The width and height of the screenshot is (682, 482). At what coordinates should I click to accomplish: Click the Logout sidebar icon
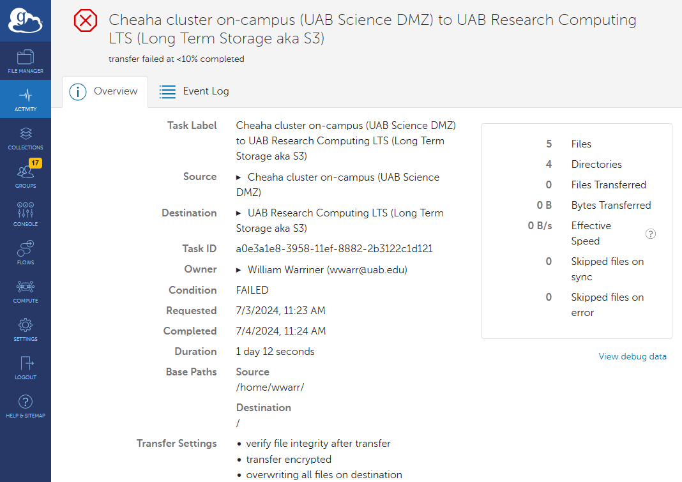[26, 367]
